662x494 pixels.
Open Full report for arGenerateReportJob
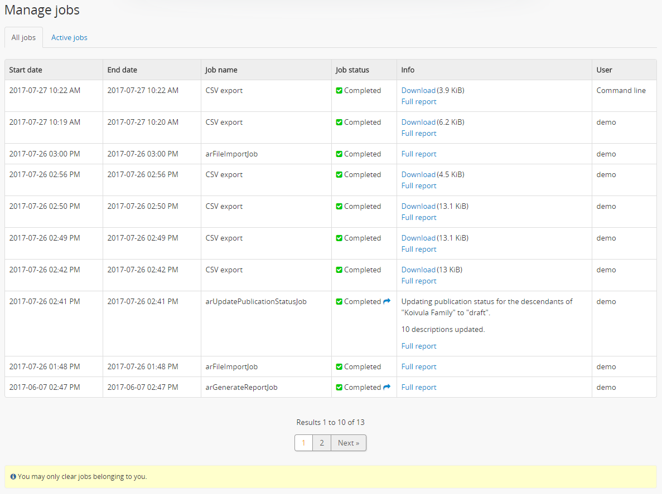[x=419, y=387]
